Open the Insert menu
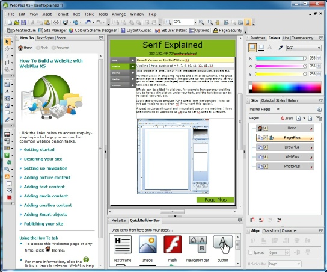The image size is (327, 272). click(47, 14)
